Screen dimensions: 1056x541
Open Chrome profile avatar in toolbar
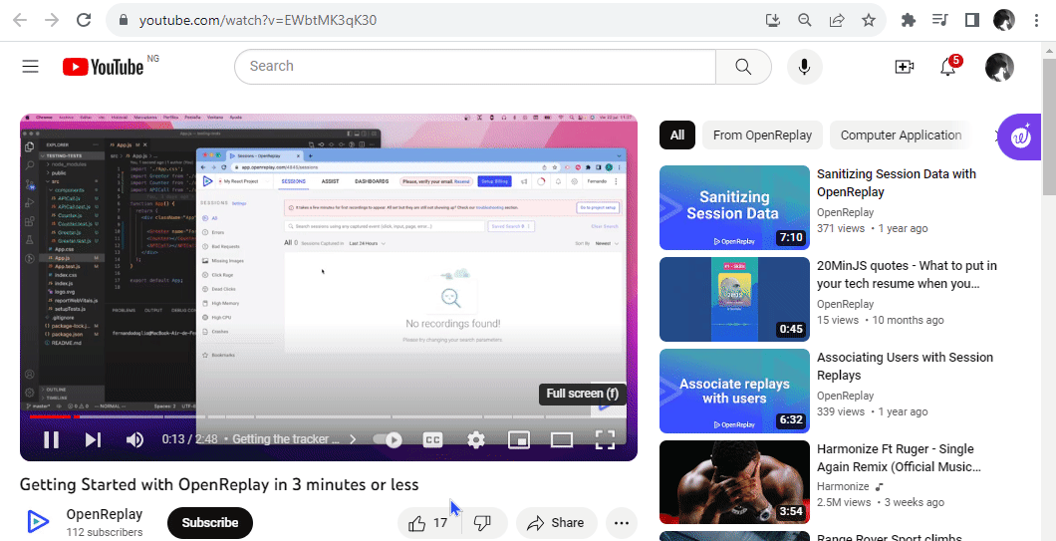1004,20
